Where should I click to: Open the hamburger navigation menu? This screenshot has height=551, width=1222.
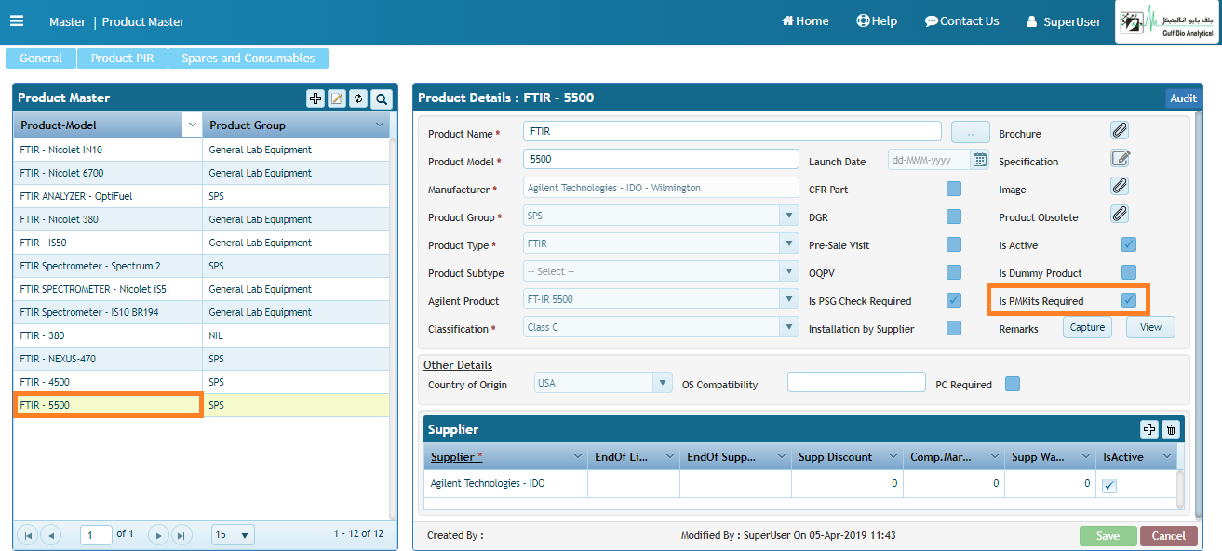point(17,20)
